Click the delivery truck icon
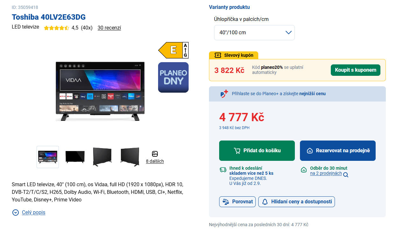 point(223,170)
